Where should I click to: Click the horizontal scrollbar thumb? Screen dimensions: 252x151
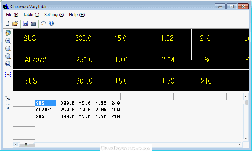coord(27,144)
